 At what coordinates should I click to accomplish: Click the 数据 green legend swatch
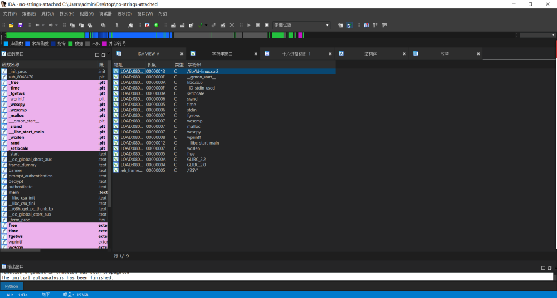click(x=70, y=43)
